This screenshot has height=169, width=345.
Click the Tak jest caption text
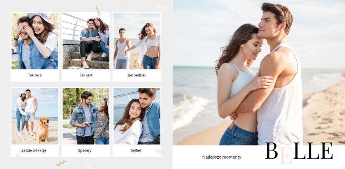86,75
